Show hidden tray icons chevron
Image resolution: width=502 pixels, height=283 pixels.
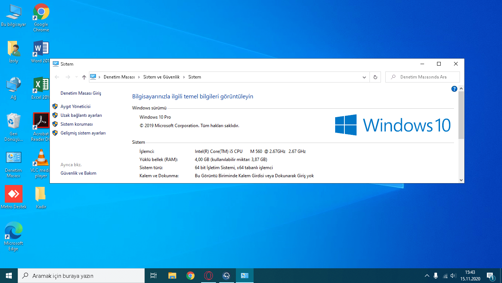(x=427, y=276)
